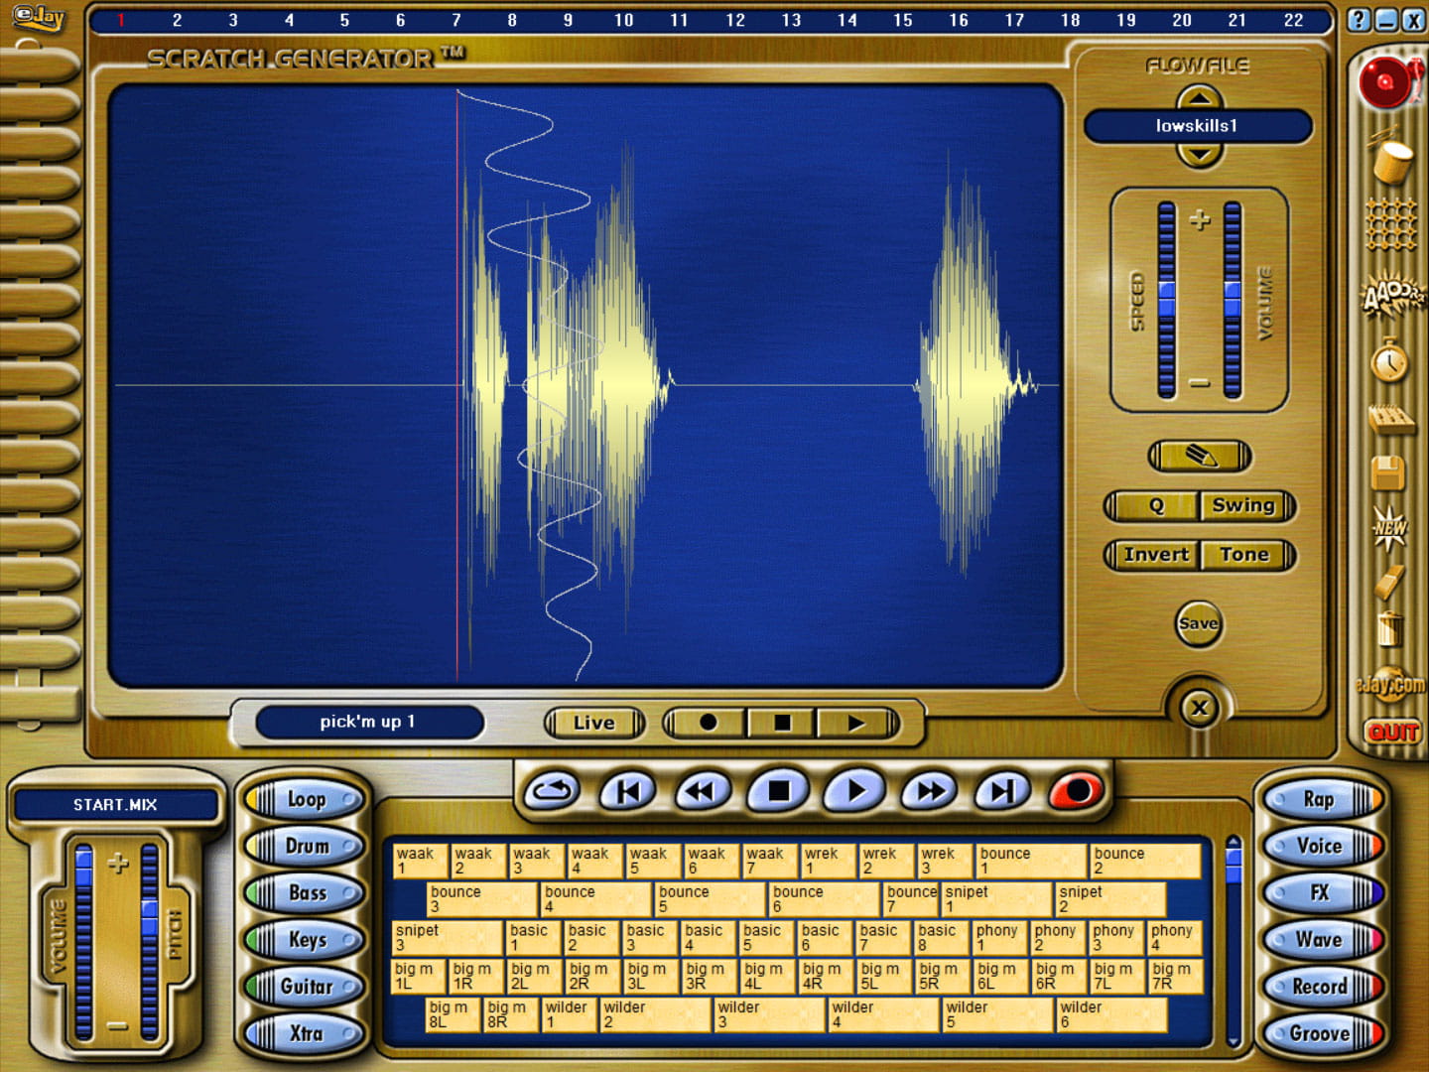Viewport: 1429px width, 1072px height.
Task: Click the red QUIT button
Action: [1392, 733]
